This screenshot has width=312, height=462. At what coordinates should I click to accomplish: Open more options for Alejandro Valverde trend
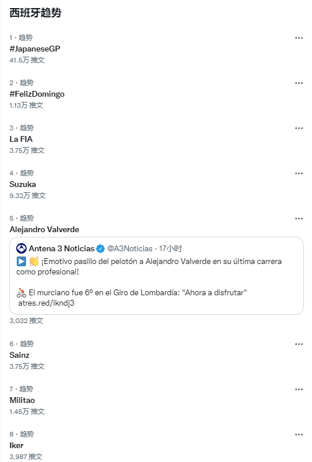[x=299, y=218]
